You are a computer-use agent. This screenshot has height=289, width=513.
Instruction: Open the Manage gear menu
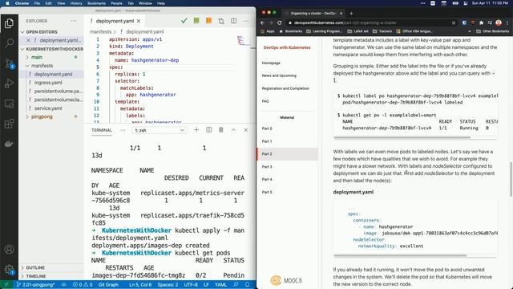(x=9, y=270)
